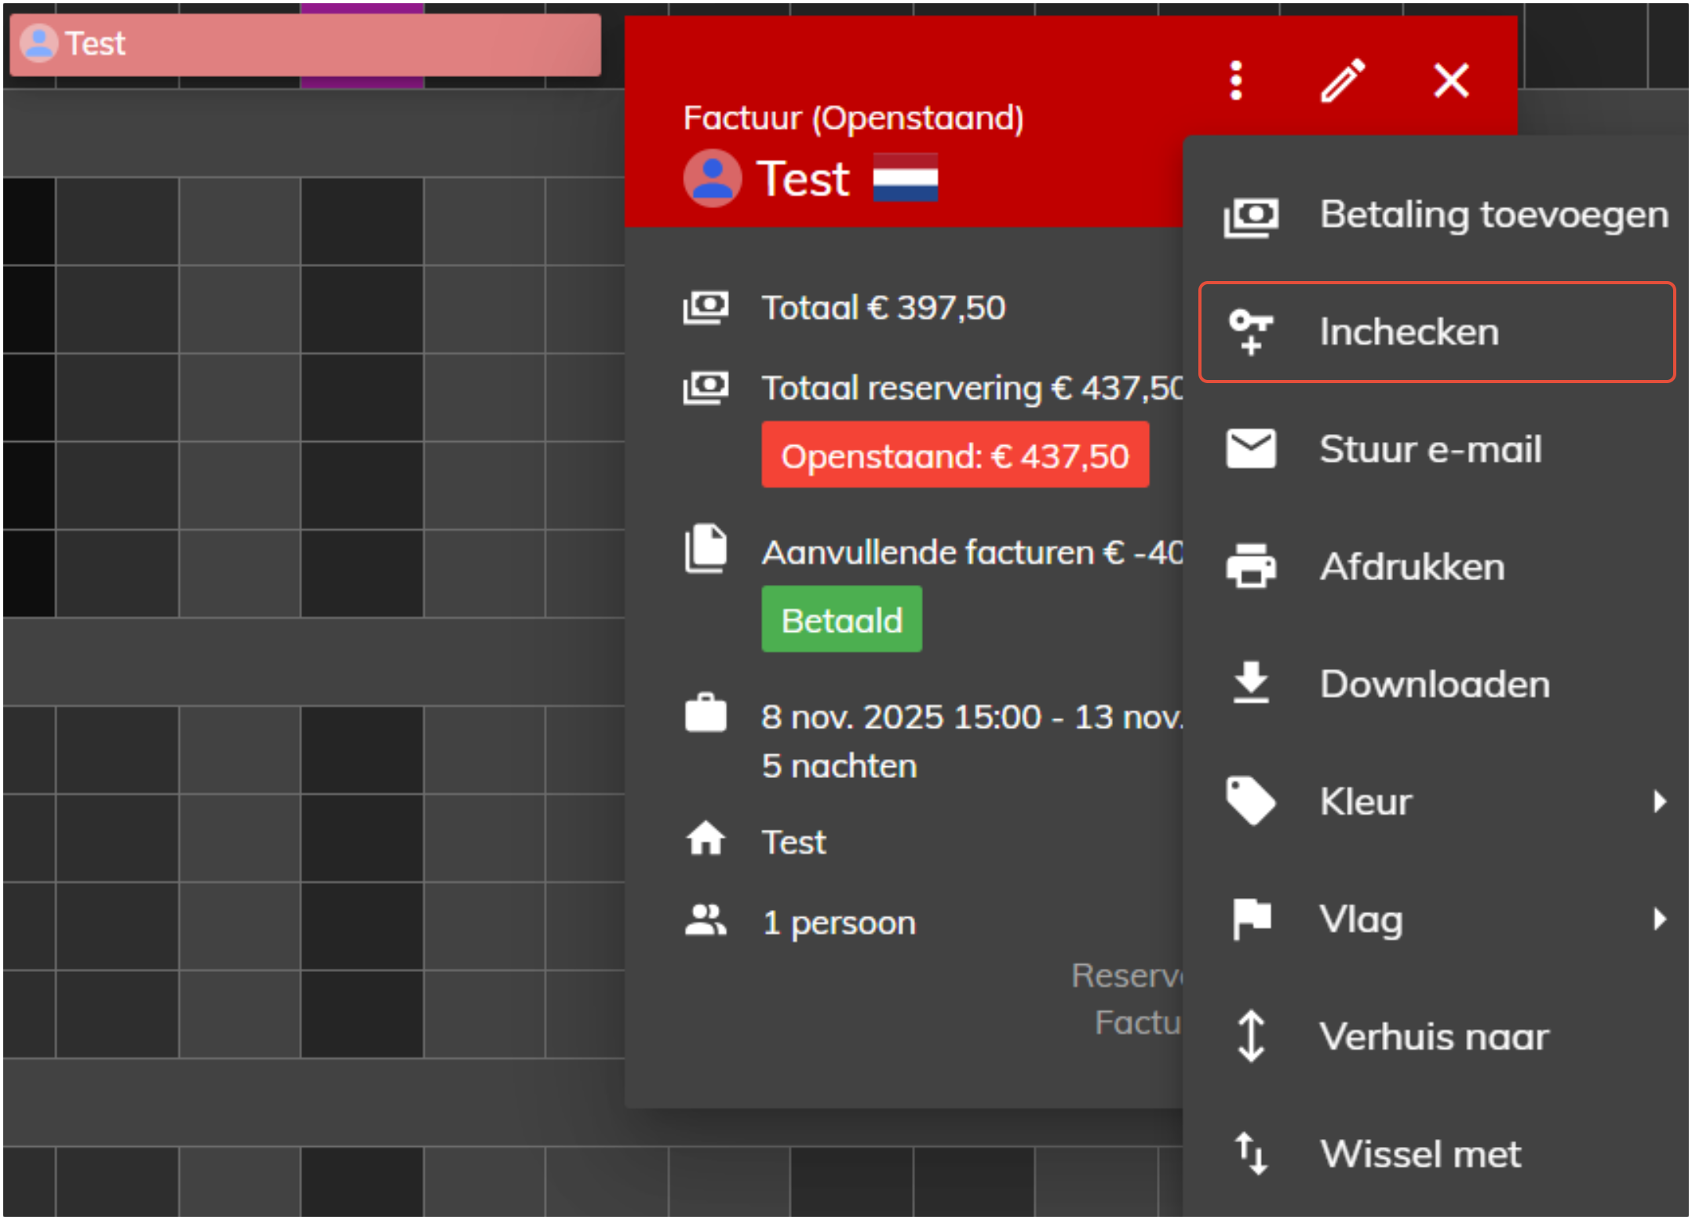Click the envelope Stuur e-mail icon
1692x1220 pixels.
pos(1251,449)
